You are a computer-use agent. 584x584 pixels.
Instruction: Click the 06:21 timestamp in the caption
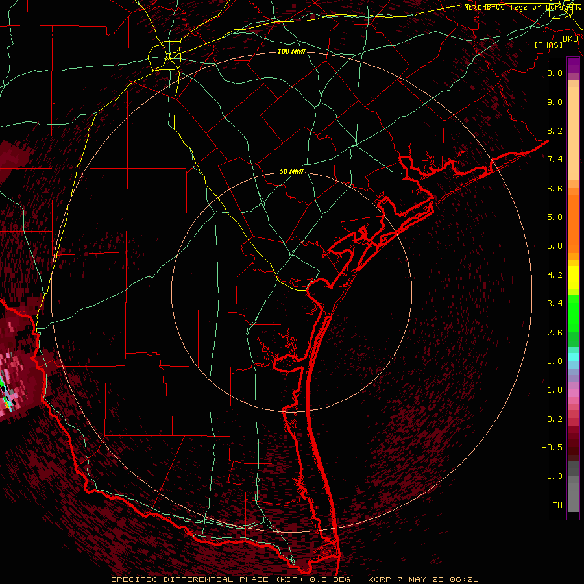coord(465,579)
